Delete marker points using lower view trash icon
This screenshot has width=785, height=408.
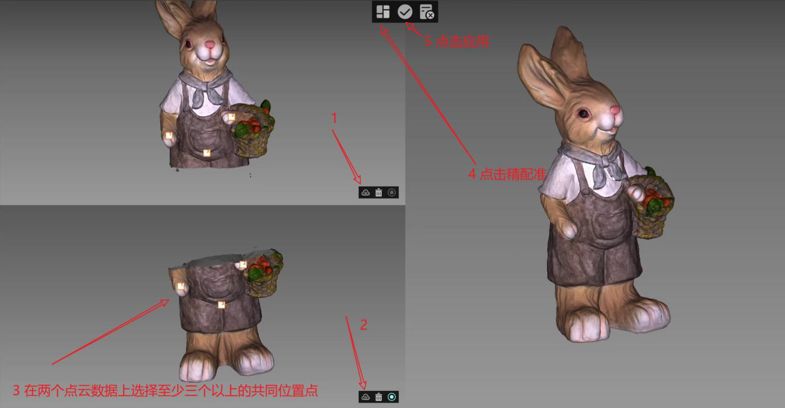coord(378,397)
